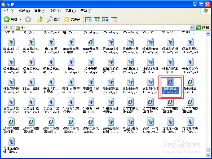The width and height of the screenshot is (212, 159).
Task: Select the 经典等线简 font icon
Action: click(111, 42)
